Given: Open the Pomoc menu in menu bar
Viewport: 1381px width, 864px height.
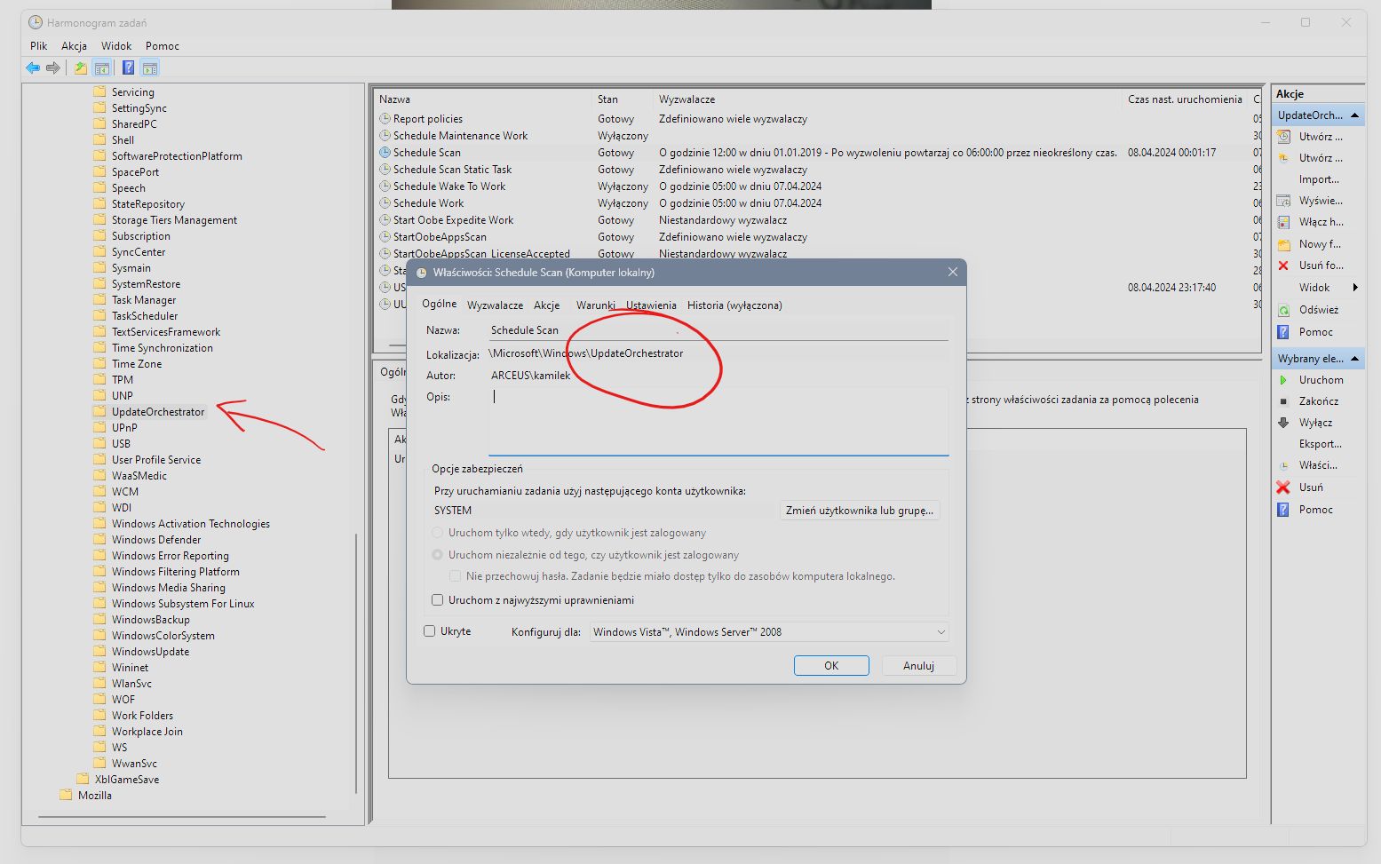Looking at the screenshot, I should point(163,46).
